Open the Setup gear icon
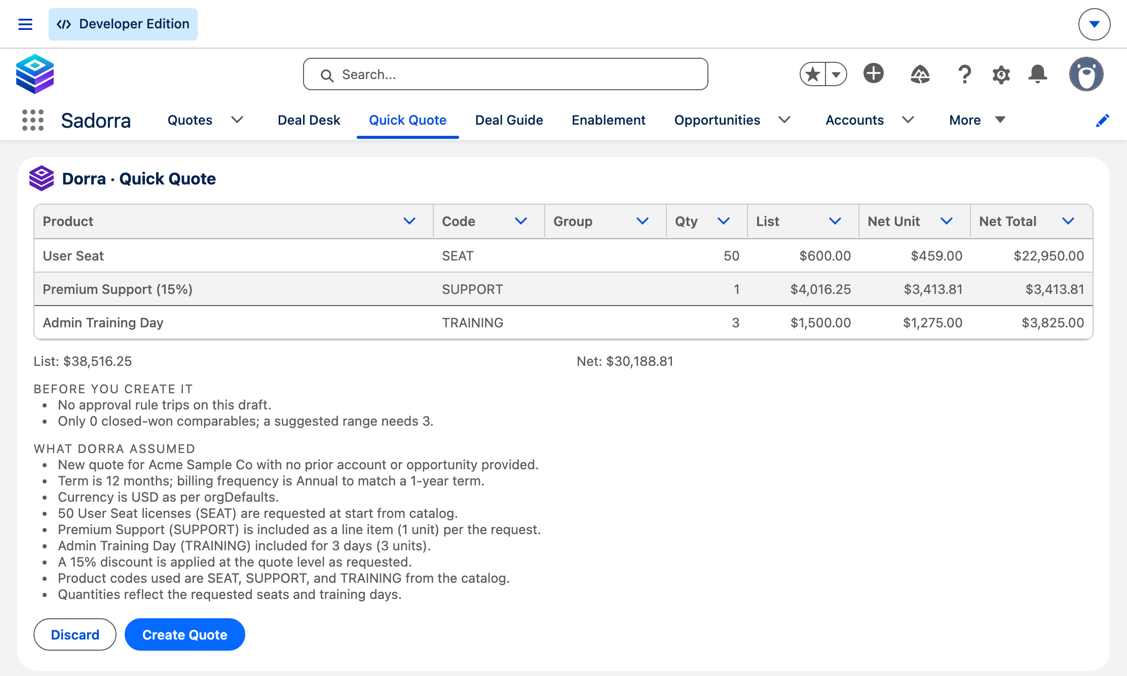Viewport: 1127px width, 676px height. coord(1001,74)
